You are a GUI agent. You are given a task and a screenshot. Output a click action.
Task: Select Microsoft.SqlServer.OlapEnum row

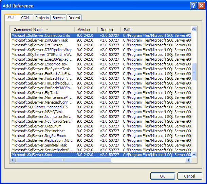101,126
